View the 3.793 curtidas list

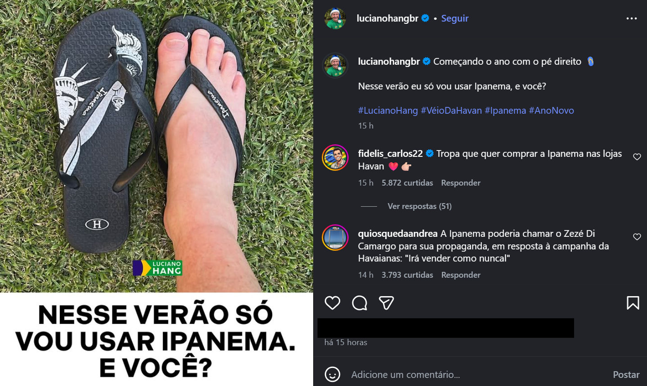point(407,275)
